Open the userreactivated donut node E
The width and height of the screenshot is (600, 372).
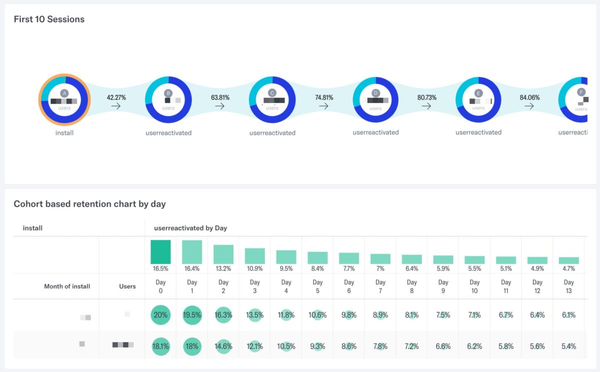coord(478,99)
